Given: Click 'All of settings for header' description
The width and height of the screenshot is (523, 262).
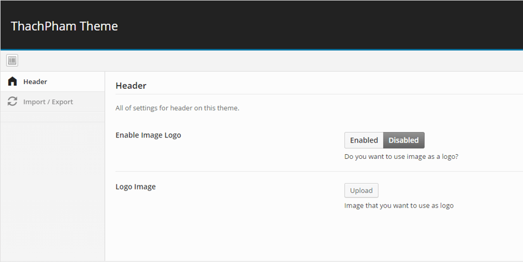Looking at the screenshot, I should [177, 108].
